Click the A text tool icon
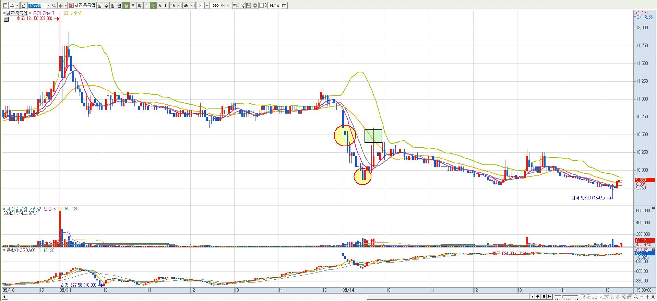The image size is (657, 301). [653, 297]
